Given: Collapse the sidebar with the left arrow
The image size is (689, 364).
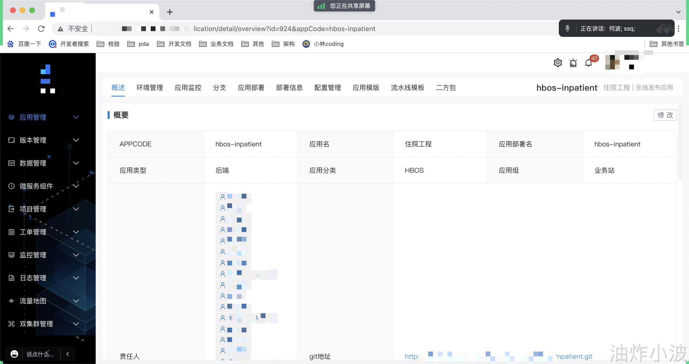Looking at the screenshot, I should coord(68,354).
